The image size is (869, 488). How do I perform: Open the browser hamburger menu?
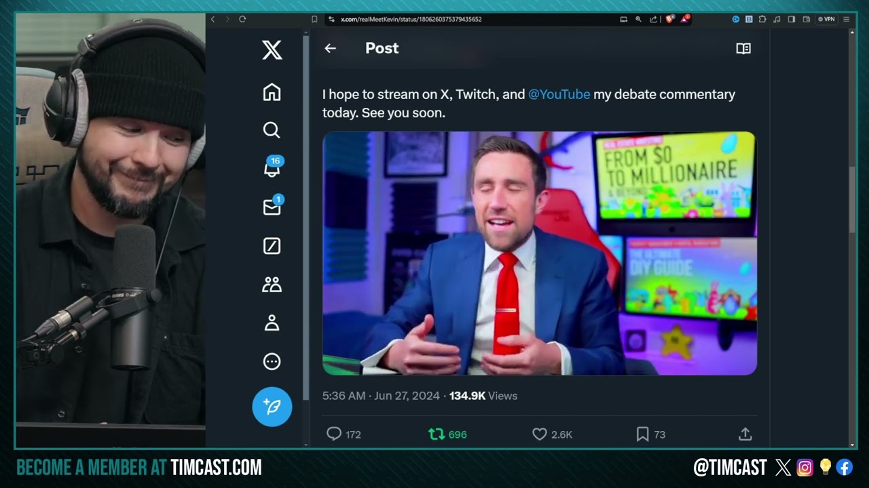click(846, 19)
